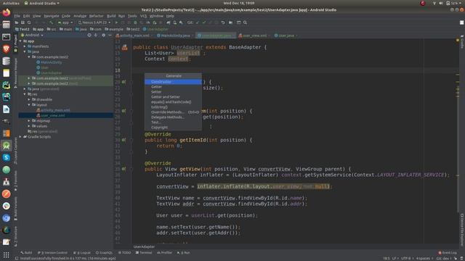
Task: Open the folder icon in the main toolbar
Action: point(17,22)
